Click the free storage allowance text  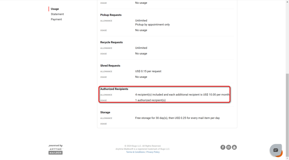point(177,118)
